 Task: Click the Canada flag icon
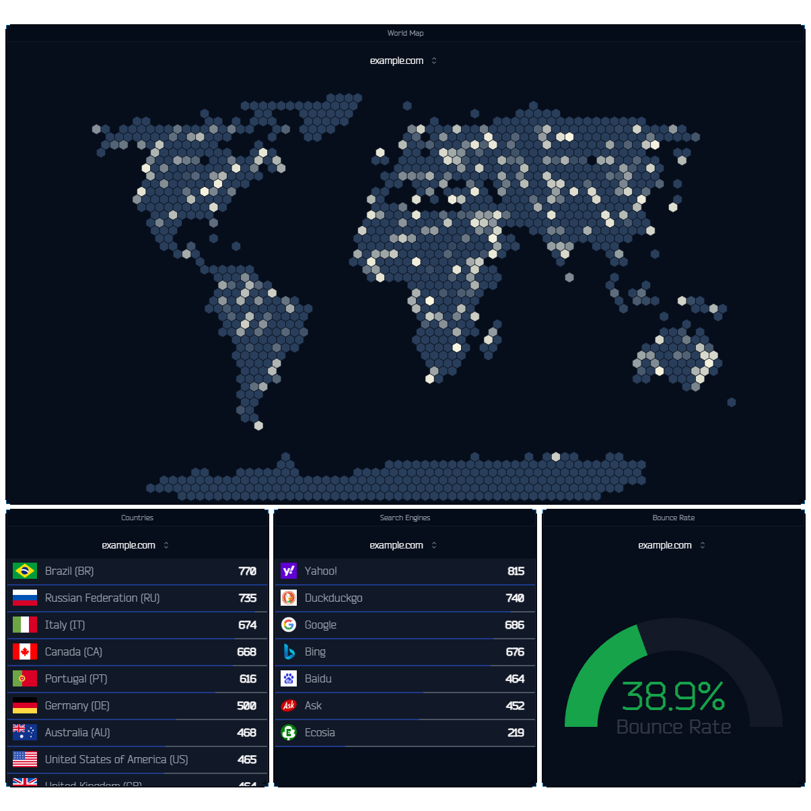(25, 651)
